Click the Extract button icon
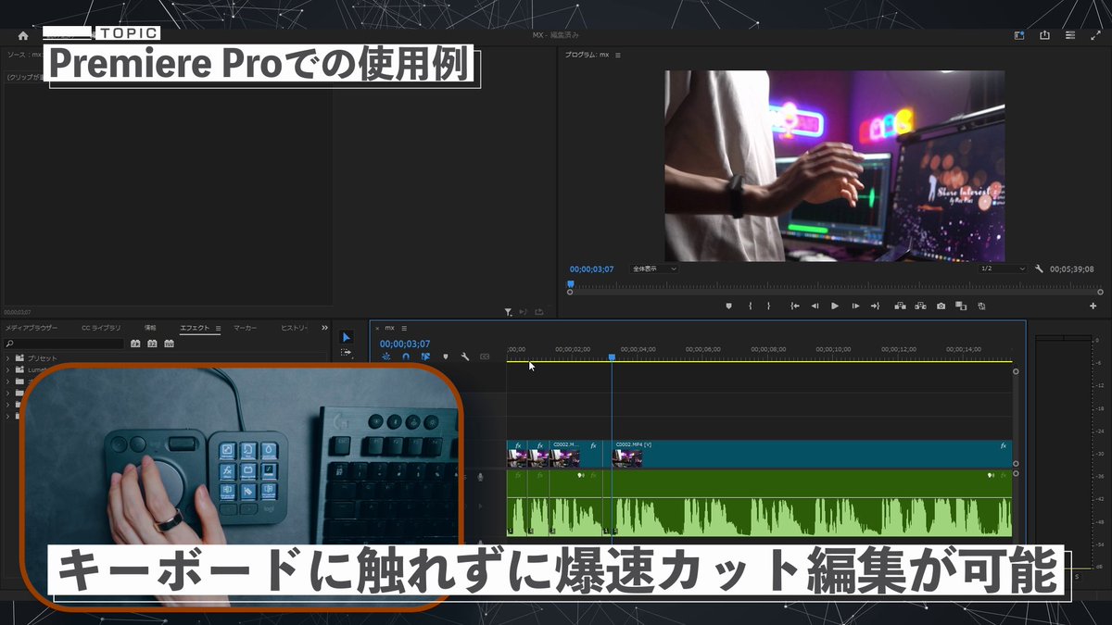This screenshot has height=625, width=1112. coord(920,306)
